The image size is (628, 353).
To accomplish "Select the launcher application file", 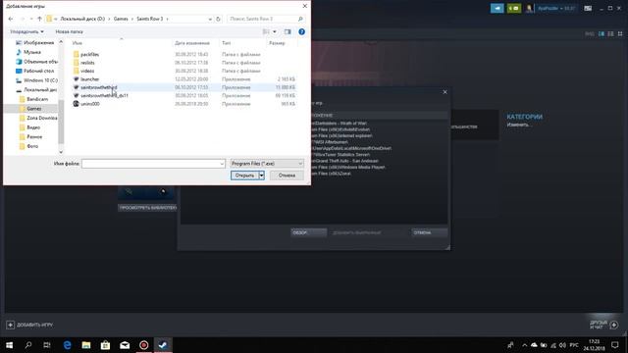I will 89,79.
